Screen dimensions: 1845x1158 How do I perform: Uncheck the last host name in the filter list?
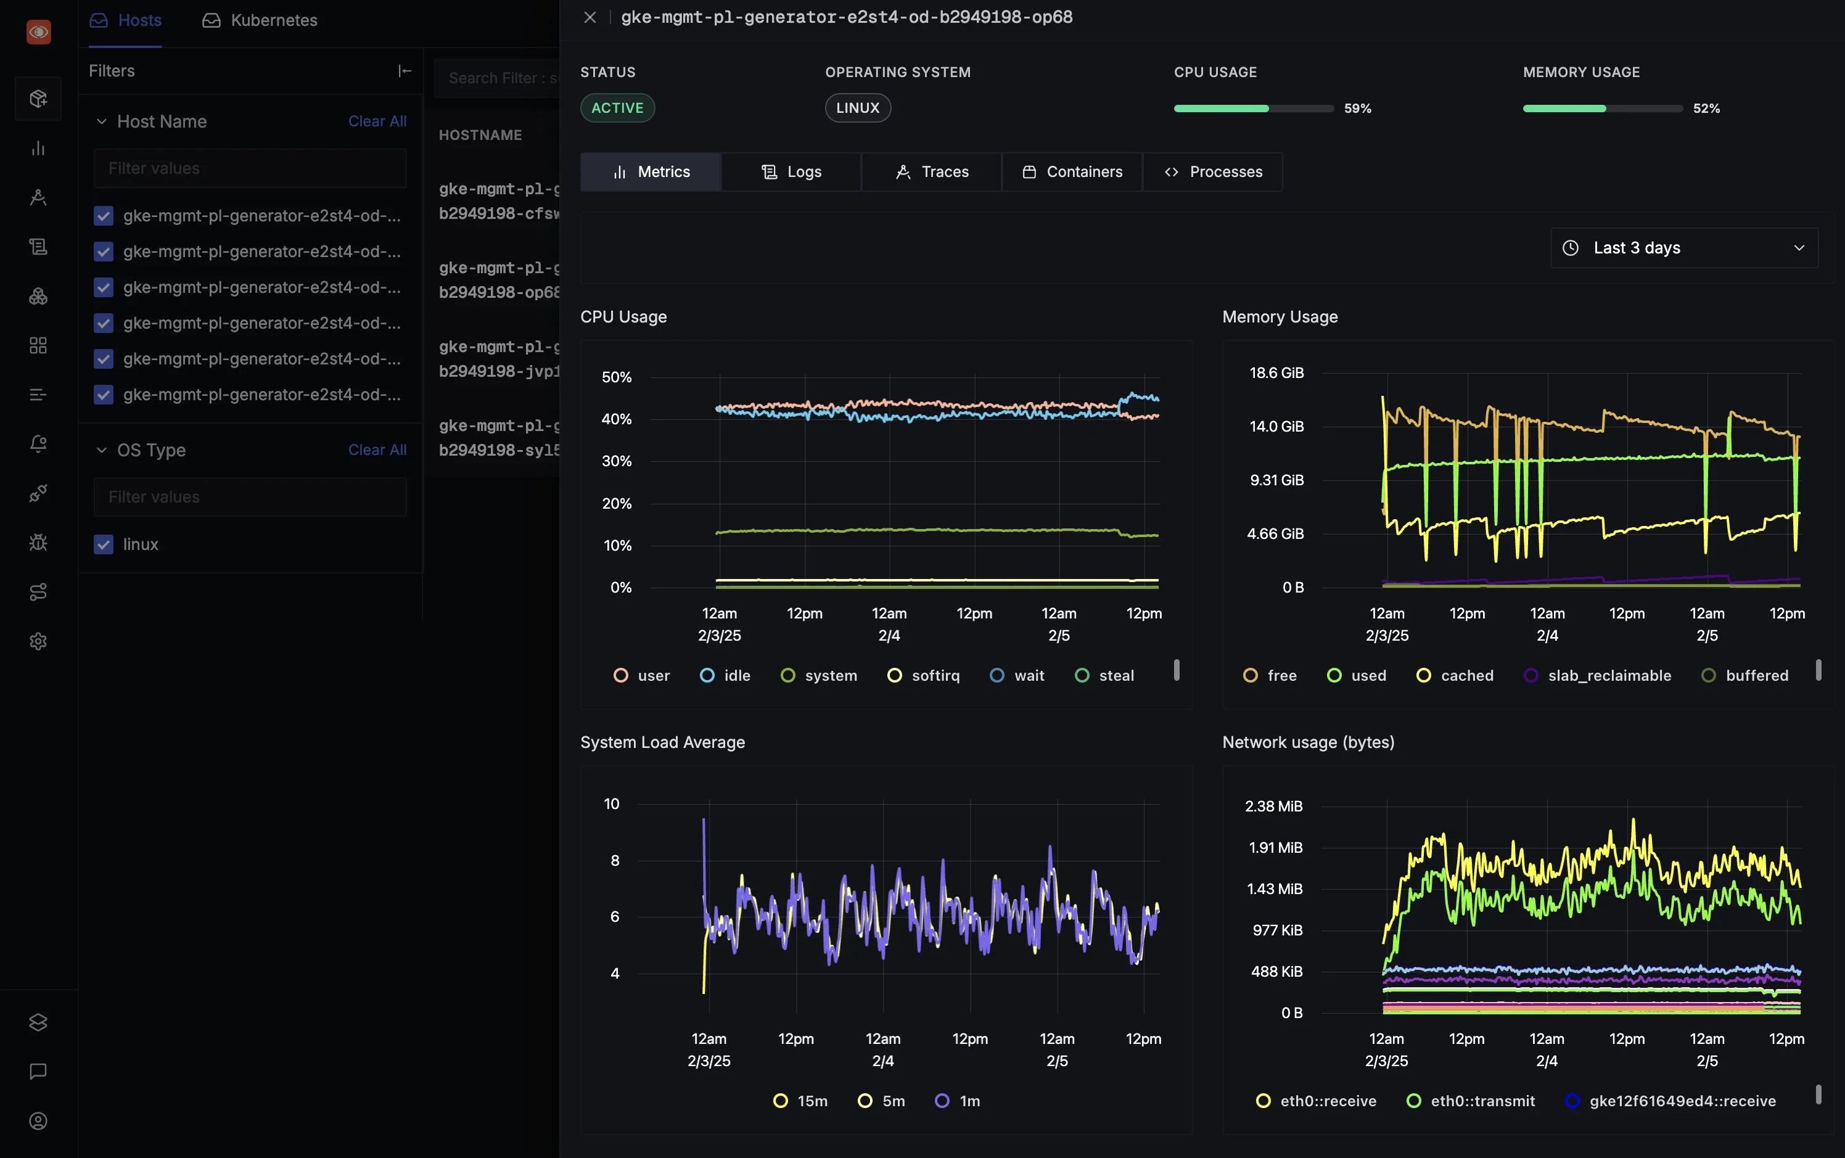tap(104, 395)
